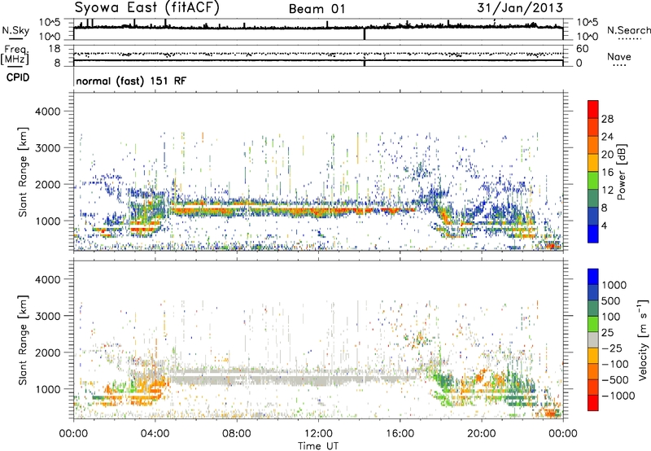Click the '1000' tick on the velocity colorbar
The width and height of the screenshot is (651, 451).
point(614,285)
